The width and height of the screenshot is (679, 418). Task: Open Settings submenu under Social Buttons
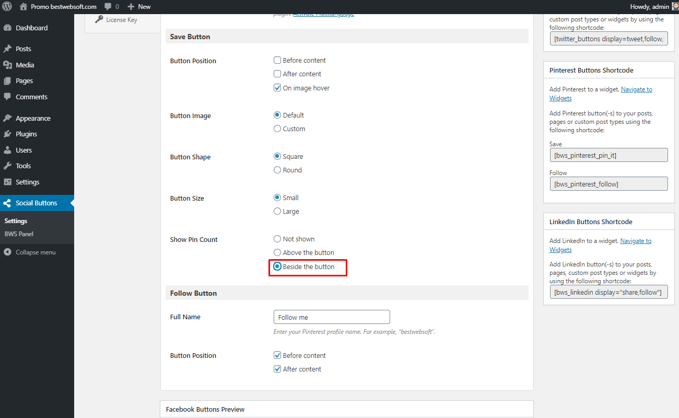(x=16, y=221)
